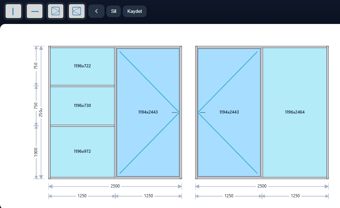Save the design with Kaydet
The height and width of the screenshot is (208, 340).
click(135, 11)
